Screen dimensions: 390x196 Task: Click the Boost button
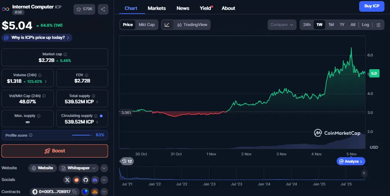coord(55,151)
